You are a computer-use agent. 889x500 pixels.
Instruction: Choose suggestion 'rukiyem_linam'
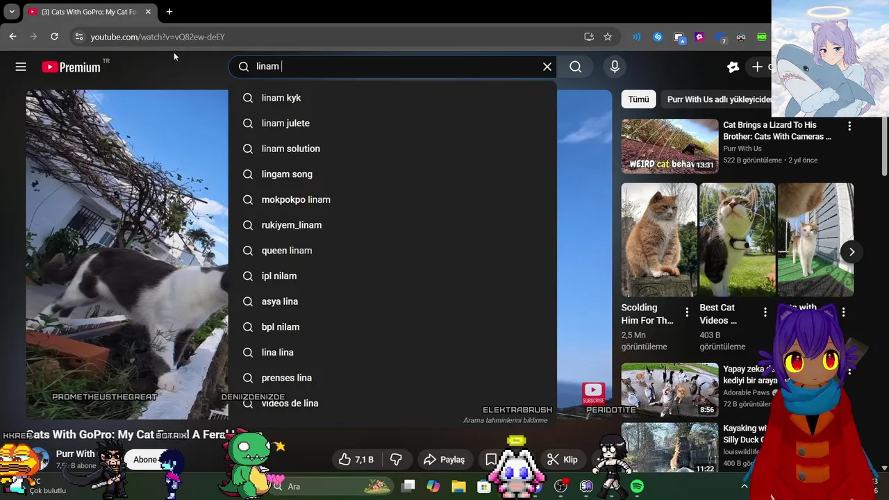392,225
